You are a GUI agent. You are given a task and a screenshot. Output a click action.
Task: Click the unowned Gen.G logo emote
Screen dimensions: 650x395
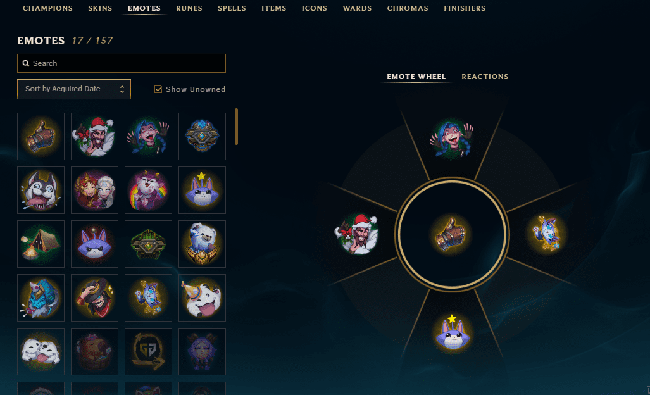click(x=148, y=352)
